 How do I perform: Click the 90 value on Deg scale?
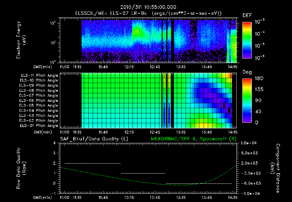click(x=258, y=101)
